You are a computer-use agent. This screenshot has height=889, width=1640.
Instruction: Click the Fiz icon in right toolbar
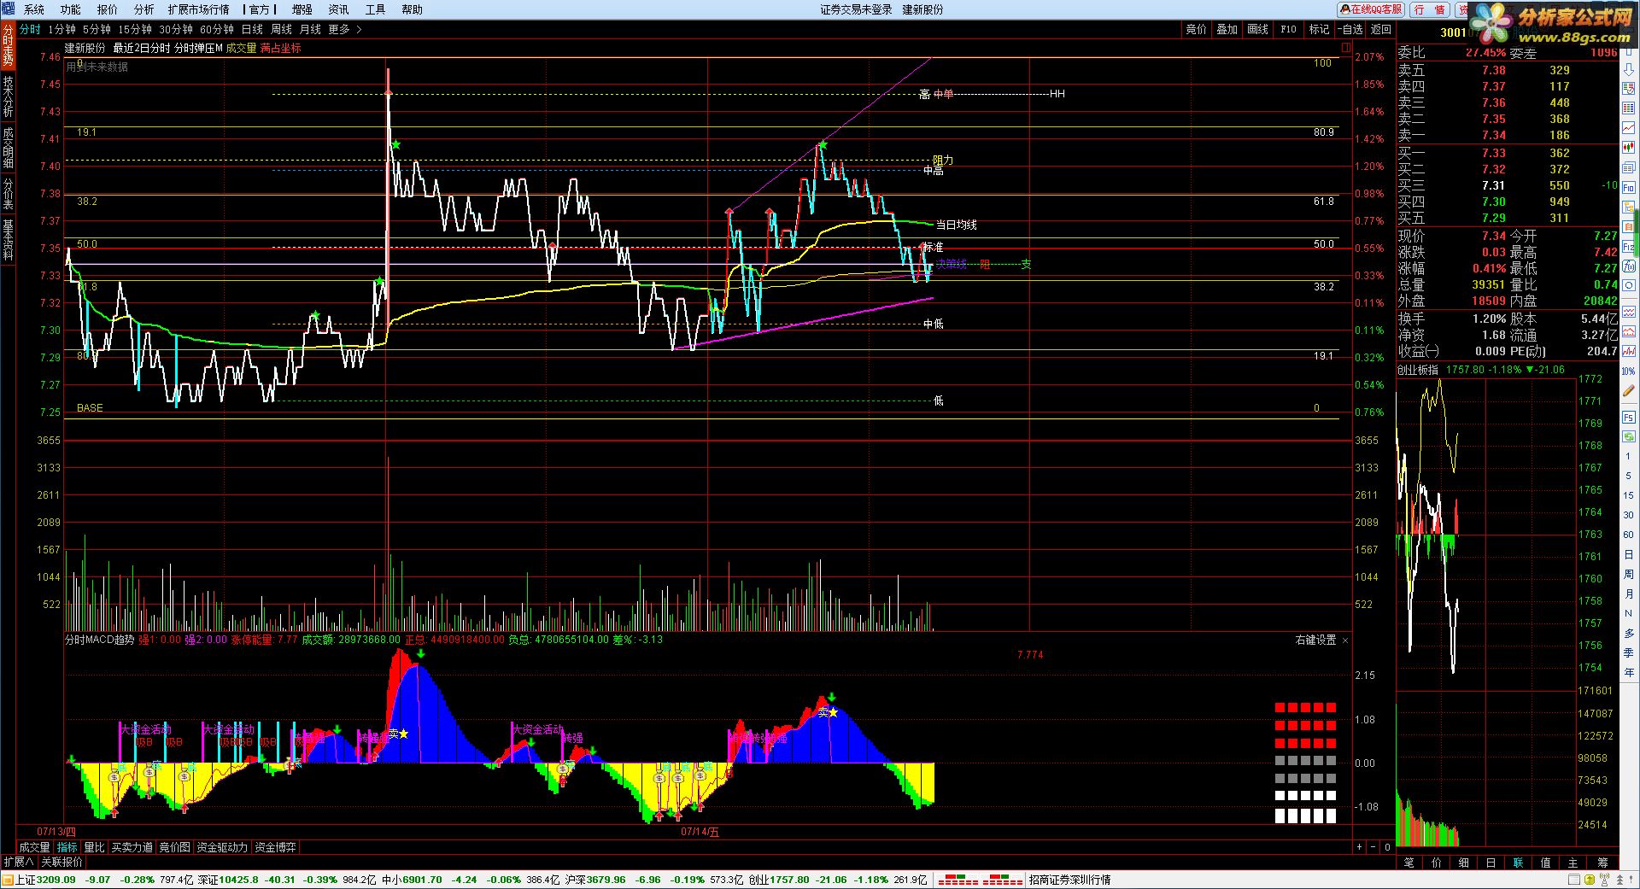[1629, 246]
